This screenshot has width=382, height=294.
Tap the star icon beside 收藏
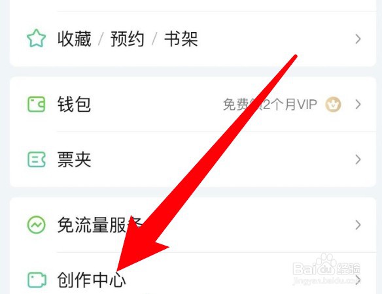[36, 39]
